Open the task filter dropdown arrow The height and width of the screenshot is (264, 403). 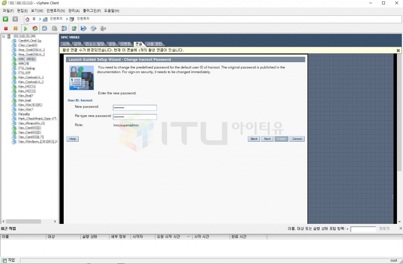tap(348, 229)
